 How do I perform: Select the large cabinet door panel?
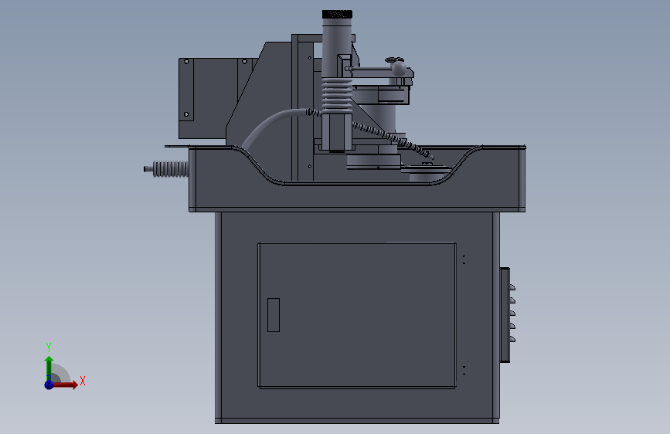pos(357,315)
